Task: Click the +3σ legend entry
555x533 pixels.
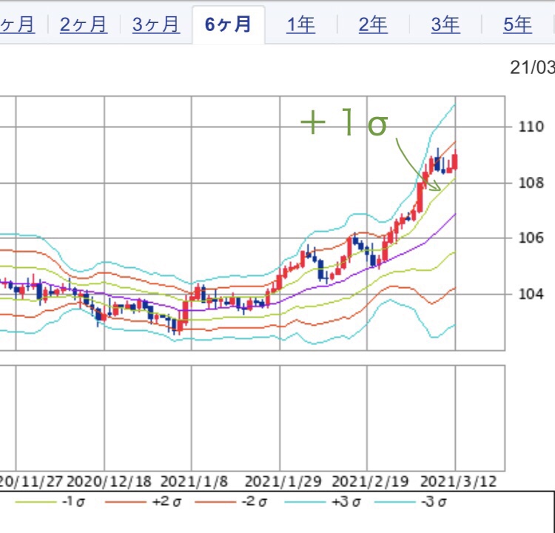Action: [323, 502]
